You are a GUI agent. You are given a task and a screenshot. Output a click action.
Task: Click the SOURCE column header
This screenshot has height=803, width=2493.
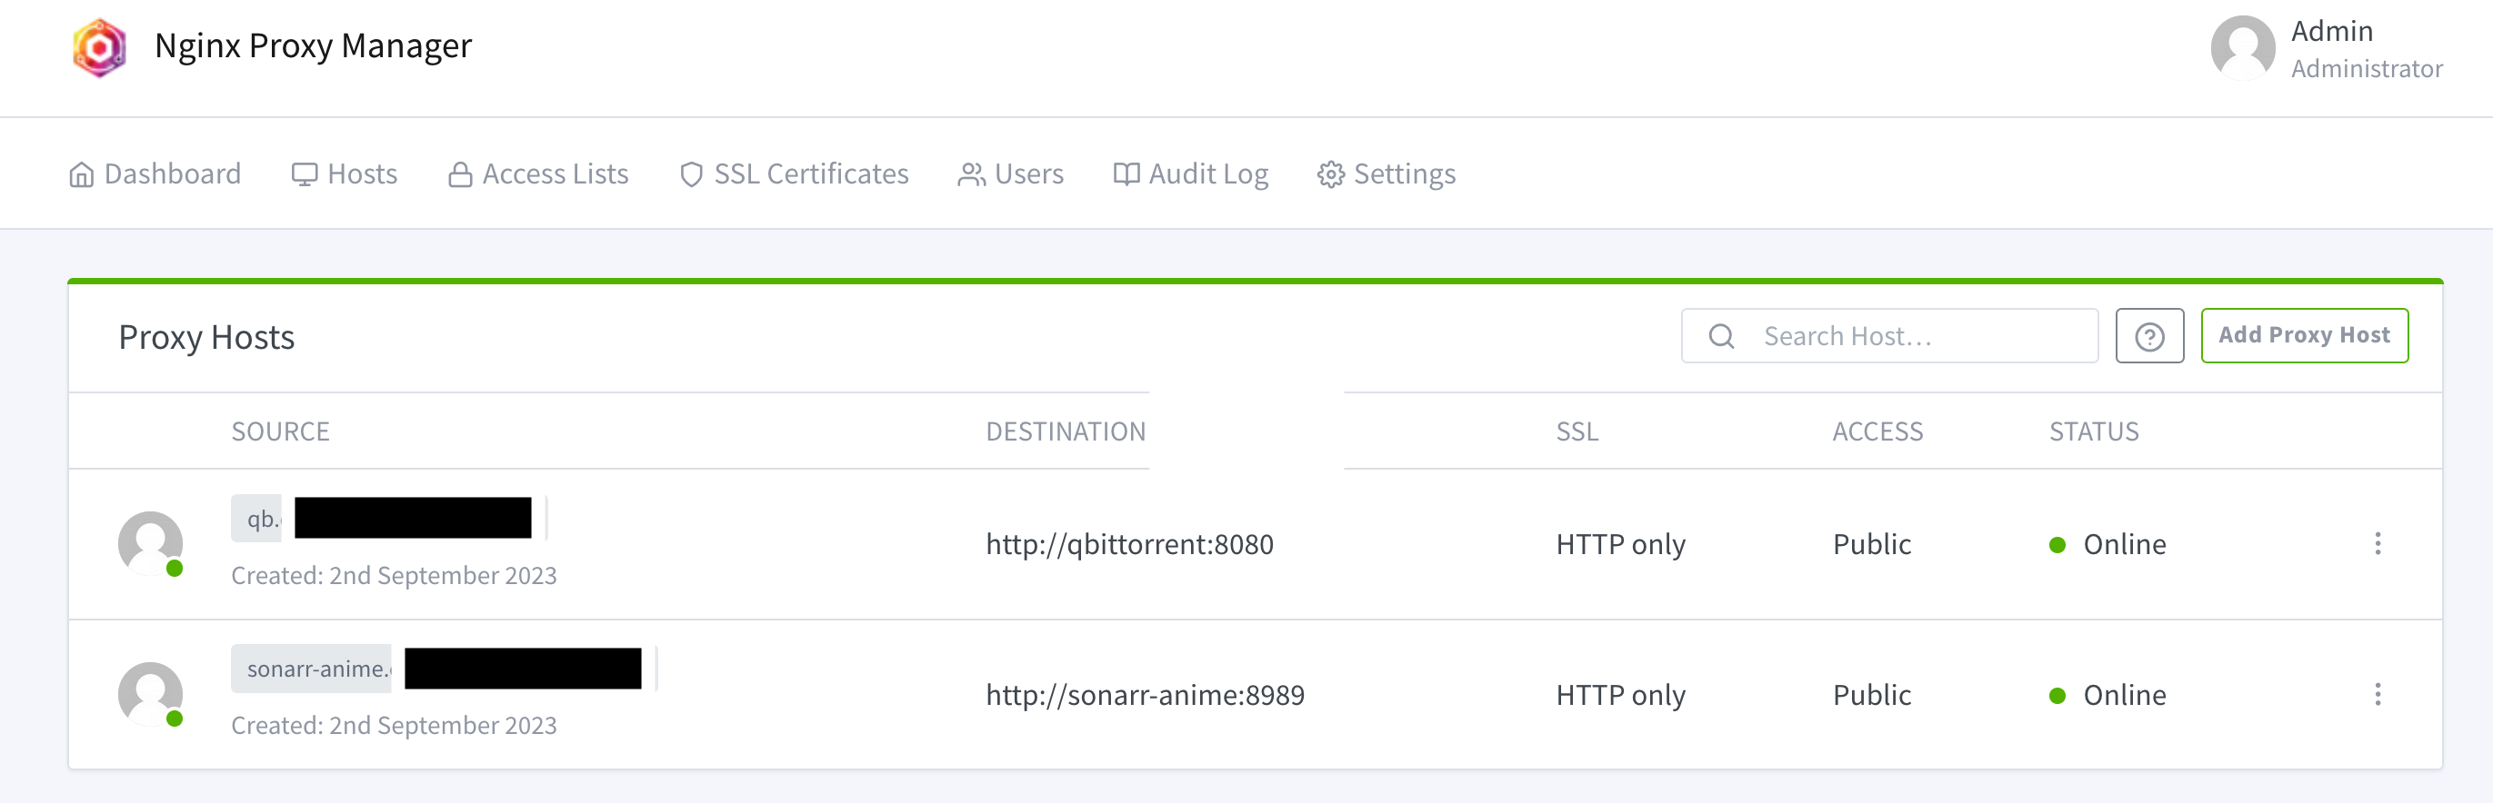pyautogui.click(x=281, y=431)
